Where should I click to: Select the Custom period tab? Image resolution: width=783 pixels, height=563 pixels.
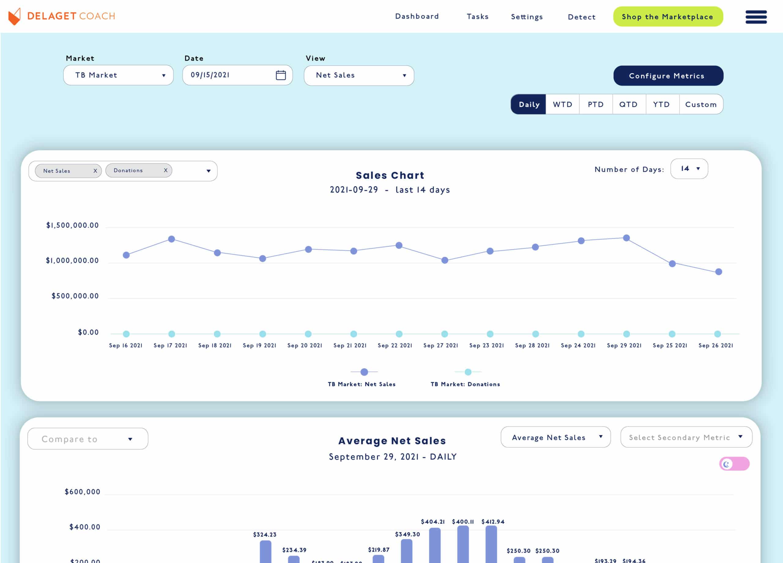[x=701, y=104]
